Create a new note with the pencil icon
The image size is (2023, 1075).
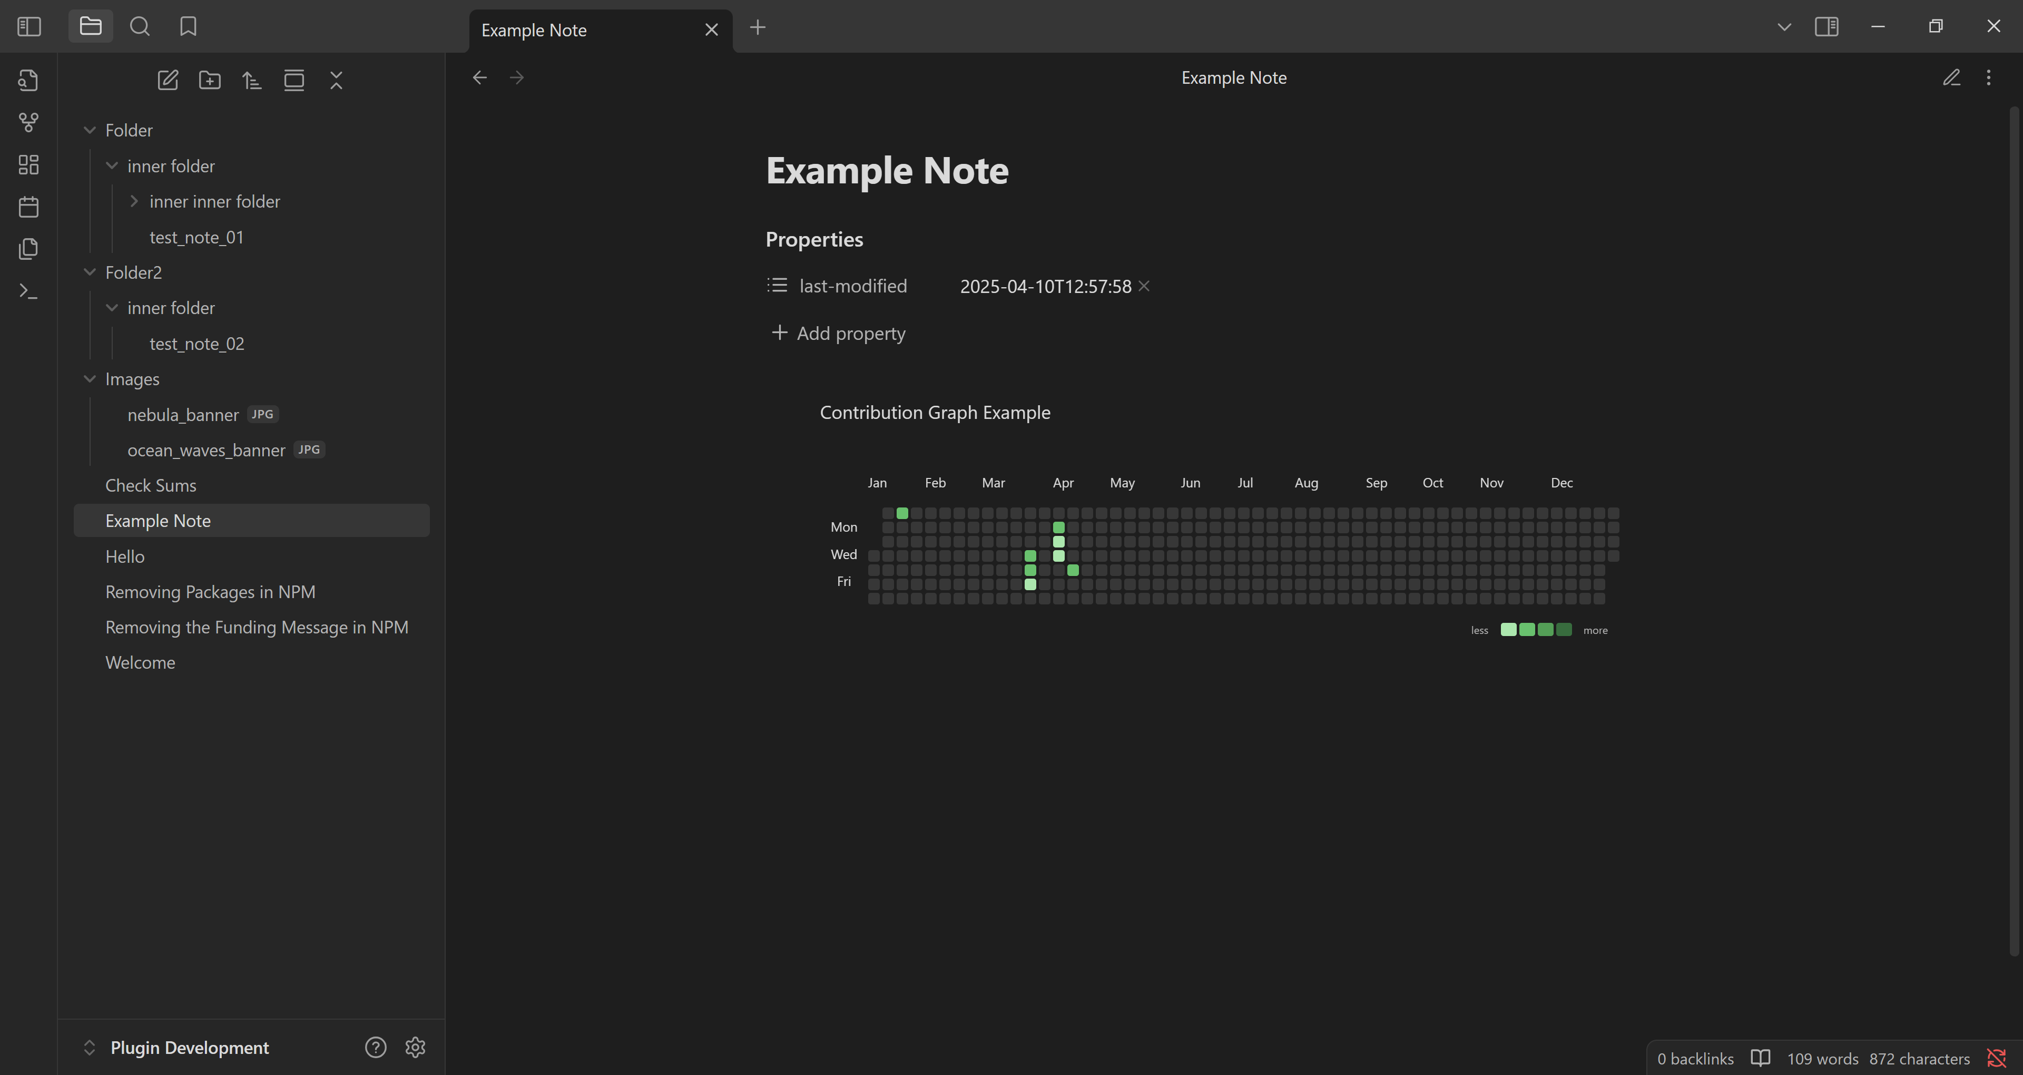coord(168,80)
